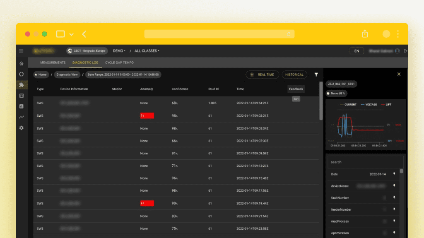Viewport: 424px width, 238px height.
Task: Expand the DEMO dropdown
Action: coord(119,51)
